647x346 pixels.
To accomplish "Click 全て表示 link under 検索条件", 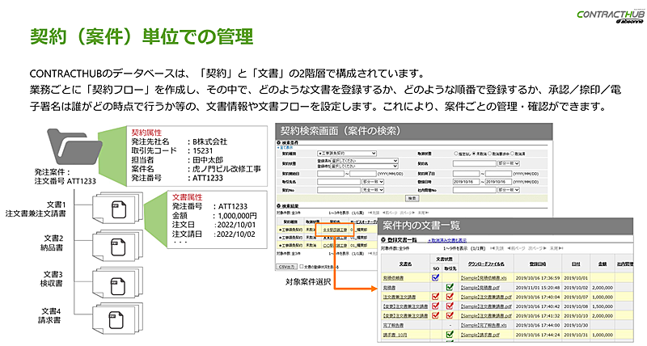I will tap(285, 147).
